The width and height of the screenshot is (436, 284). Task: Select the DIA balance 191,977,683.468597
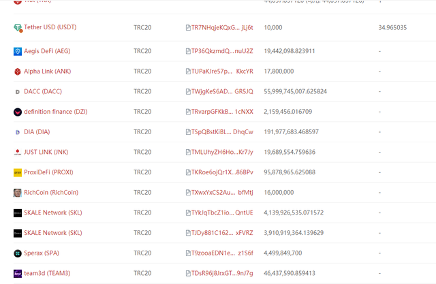pos(291,132)
